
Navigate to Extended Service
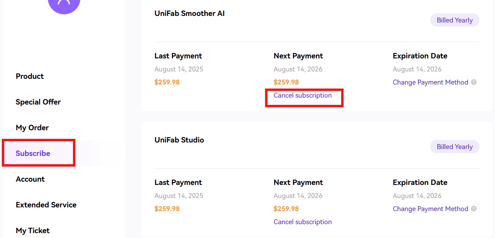point(46,205)
